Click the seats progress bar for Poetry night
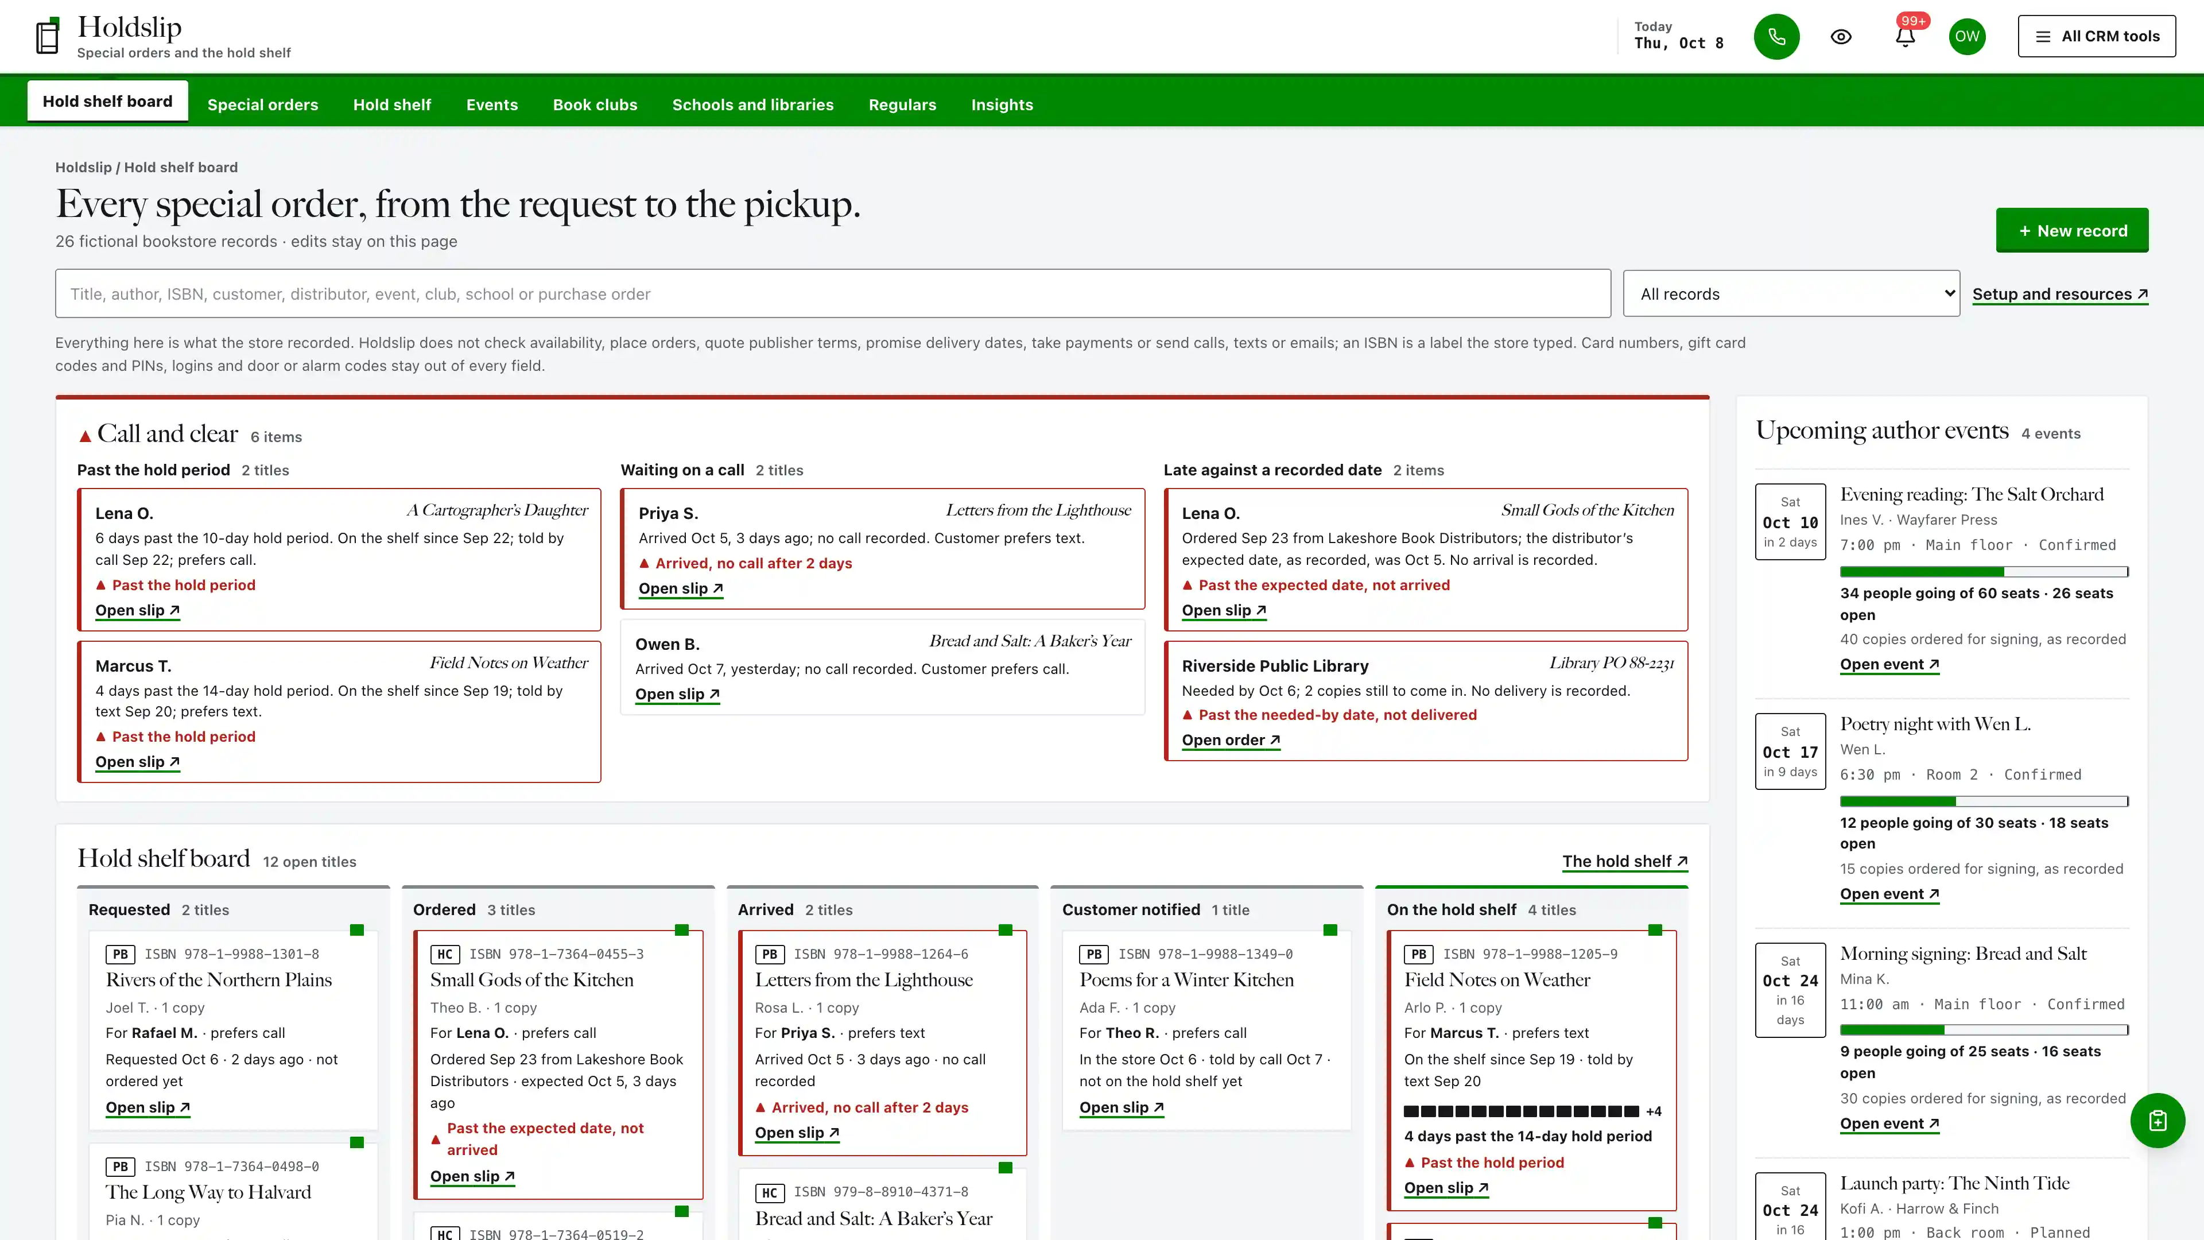 (1984, 801)
